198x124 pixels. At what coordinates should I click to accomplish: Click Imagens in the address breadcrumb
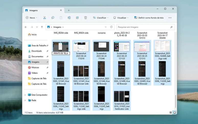[57, 27]
